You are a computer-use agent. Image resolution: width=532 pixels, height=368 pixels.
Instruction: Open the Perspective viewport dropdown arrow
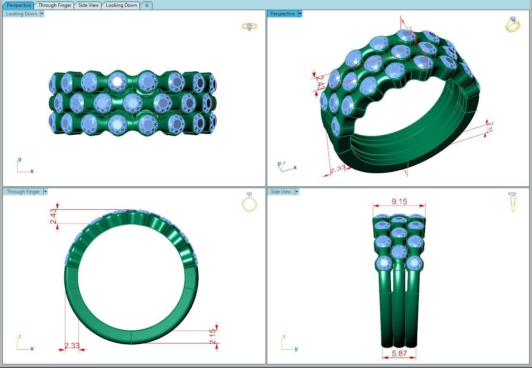(x=300, y=14)
